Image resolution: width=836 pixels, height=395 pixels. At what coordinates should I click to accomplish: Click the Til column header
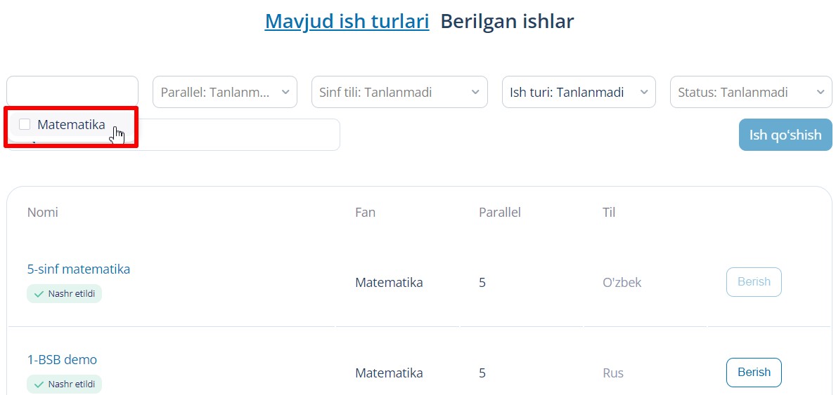click(x=609, y=212)
